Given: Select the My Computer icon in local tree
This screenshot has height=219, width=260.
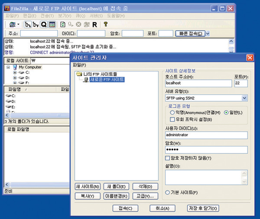Looking at the screenshot, I should point(15,67).
